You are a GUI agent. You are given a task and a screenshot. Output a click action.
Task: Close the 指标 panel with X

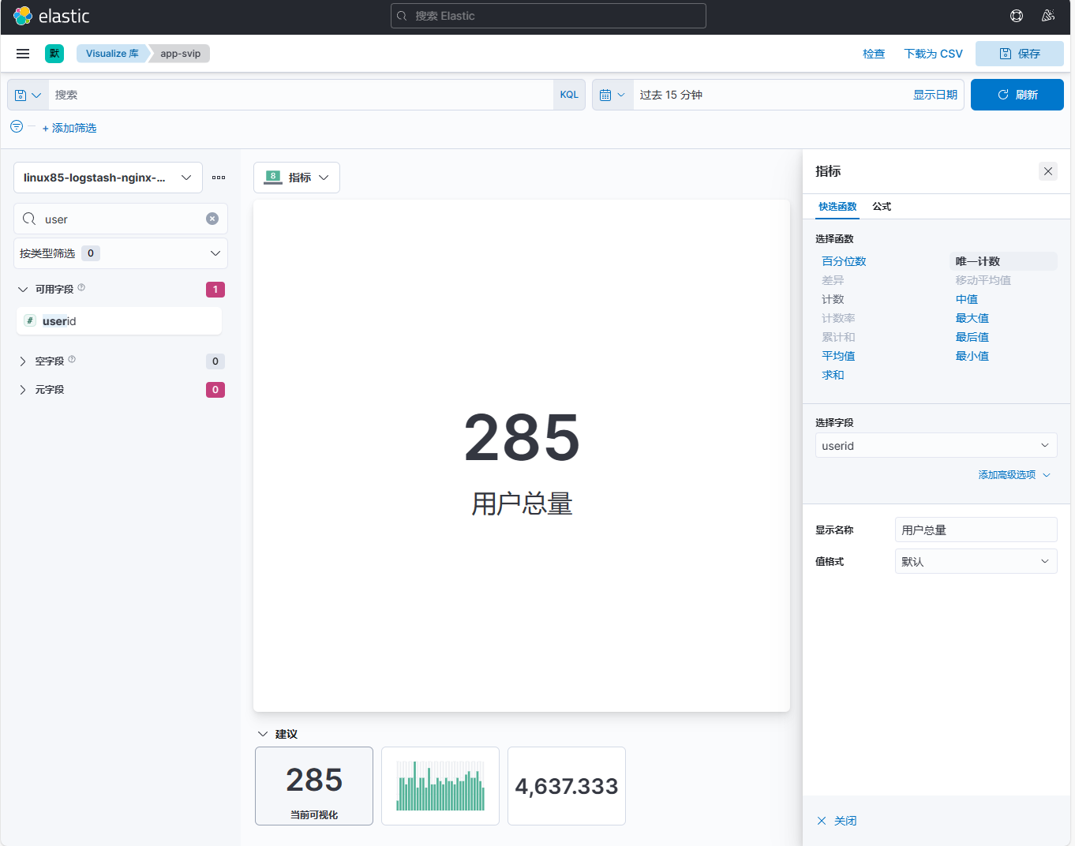[1048, 171]
